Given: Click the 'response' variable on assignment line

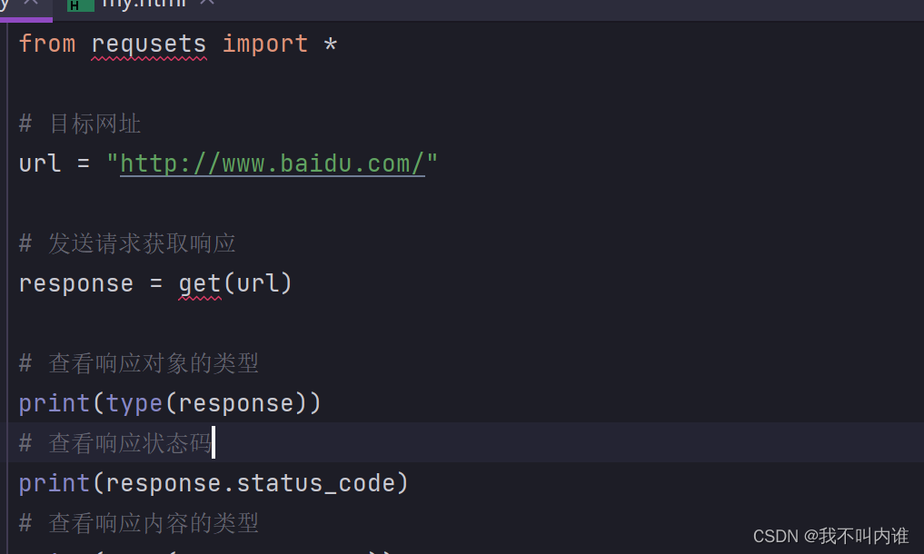Looking at the screenshot, I should [x=76, y=284].
